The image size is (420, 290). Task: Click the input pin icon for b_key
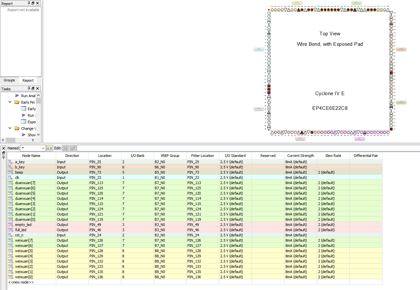click(10, 167)
